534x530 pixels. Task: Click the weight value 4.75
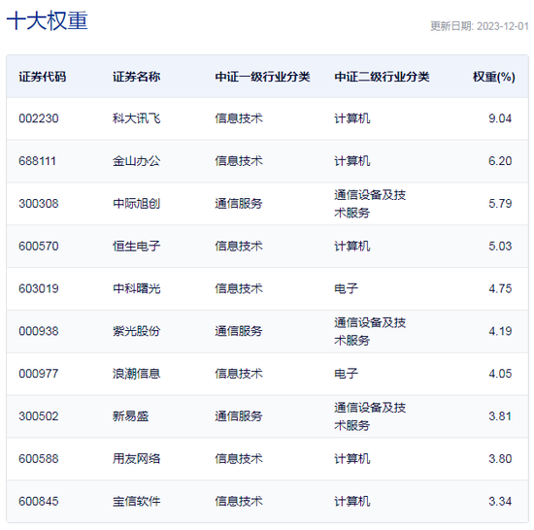[x=500, y=288]
